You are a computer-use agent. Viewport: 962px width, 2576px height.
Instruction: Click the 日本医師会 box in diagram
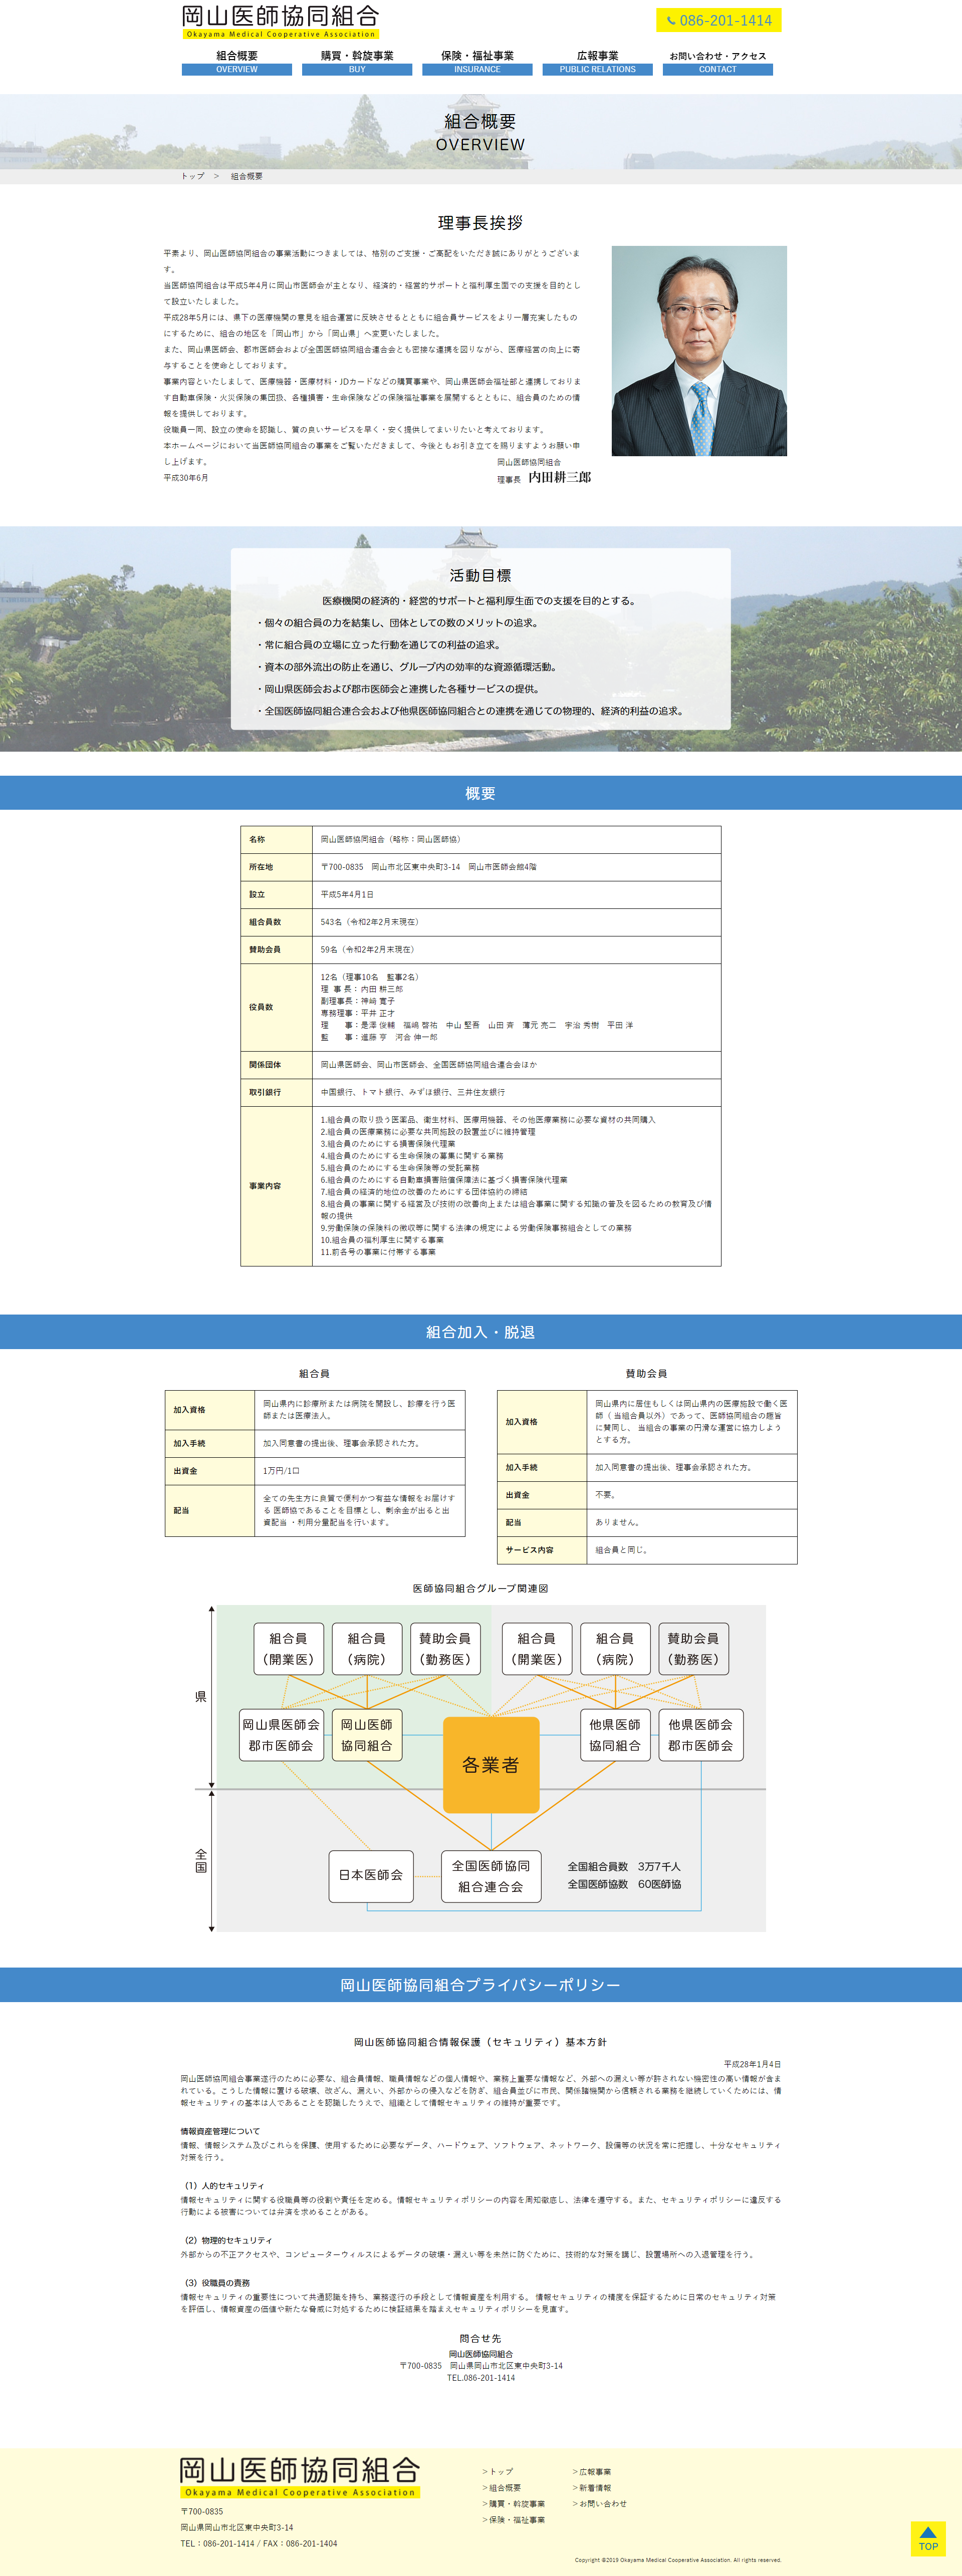[370, 1875]
